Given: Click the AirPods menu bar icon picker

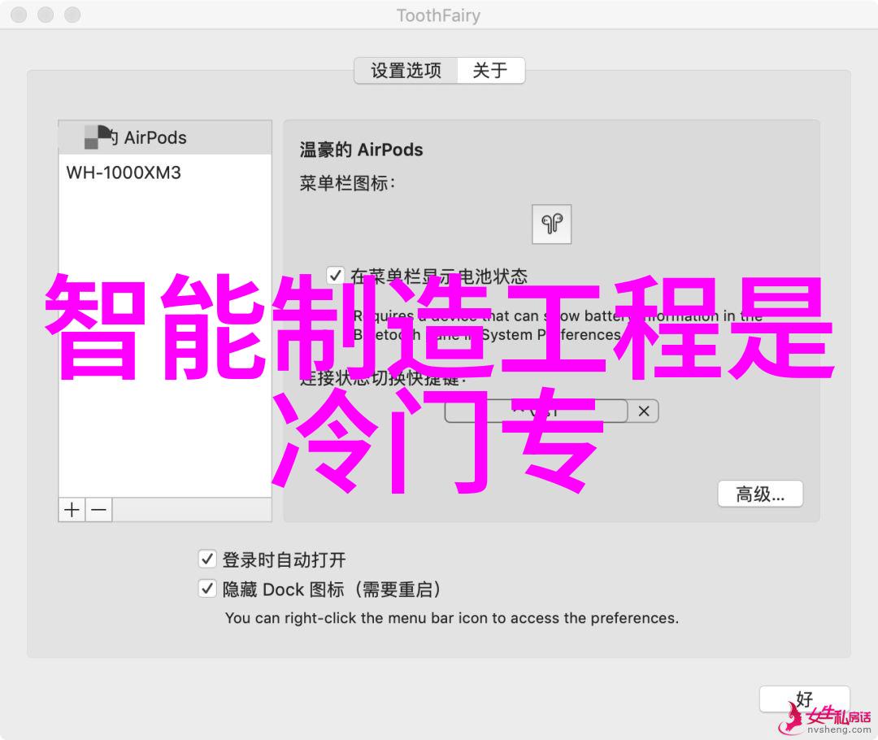Looking at the screenshot, I should pyautogui.click(x=551, y=224).
